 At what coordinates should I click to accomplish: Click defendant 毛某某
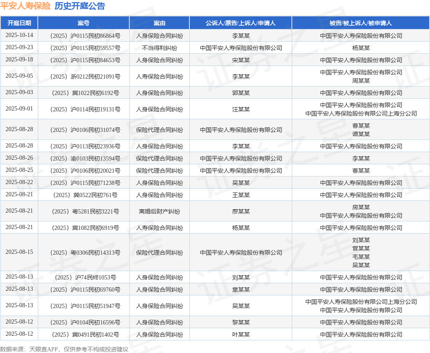pos(361,257)
